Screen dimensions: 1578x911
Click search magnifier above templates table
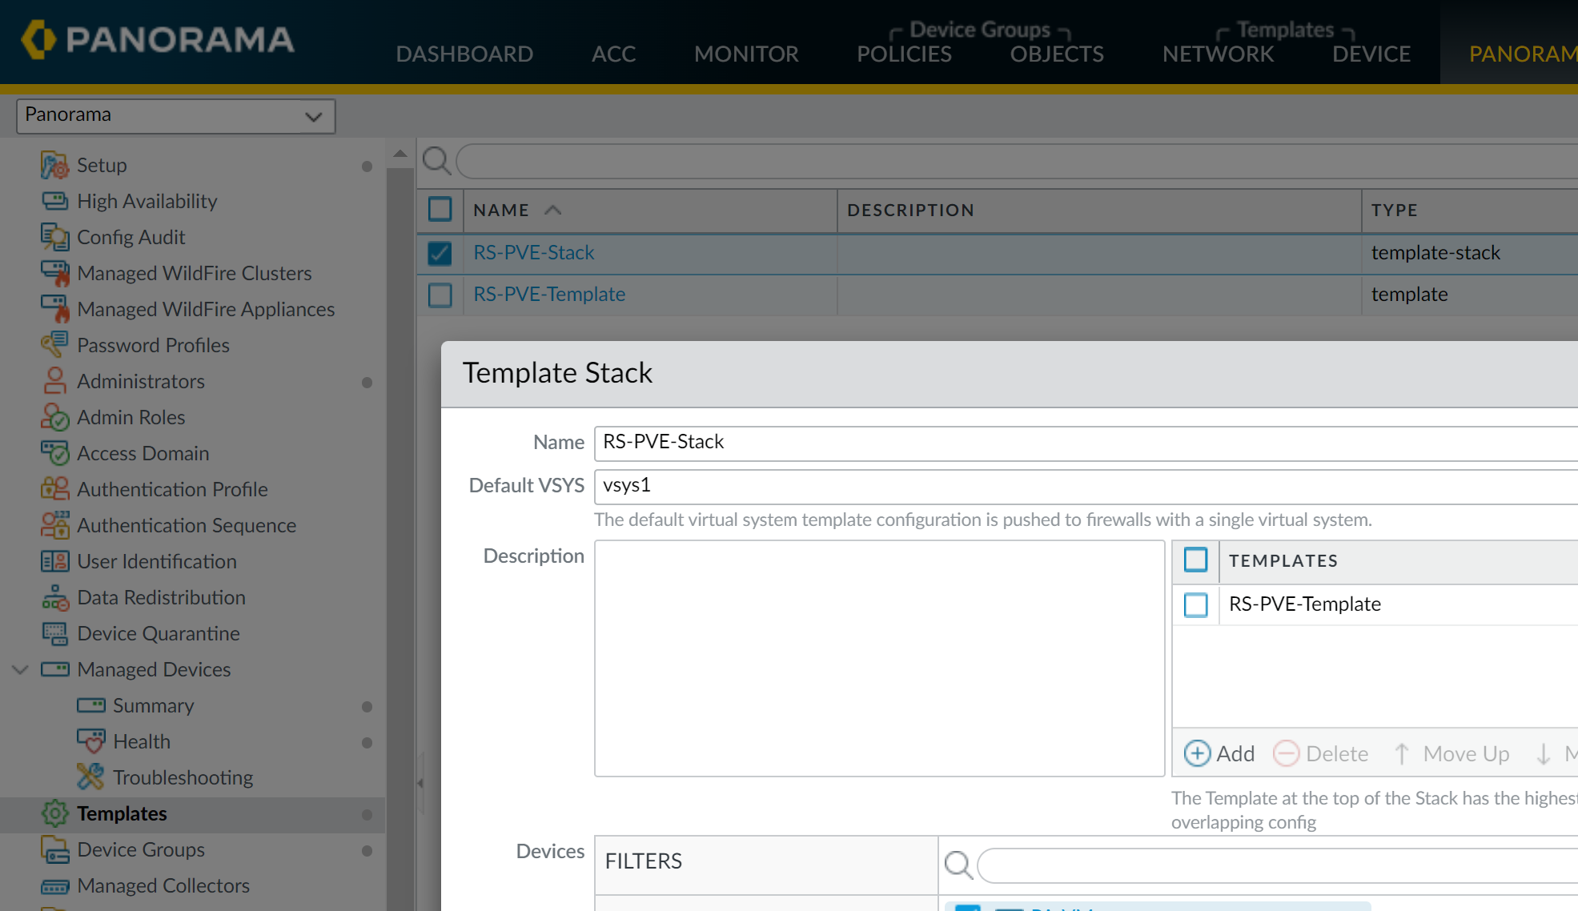coord(436,161)
